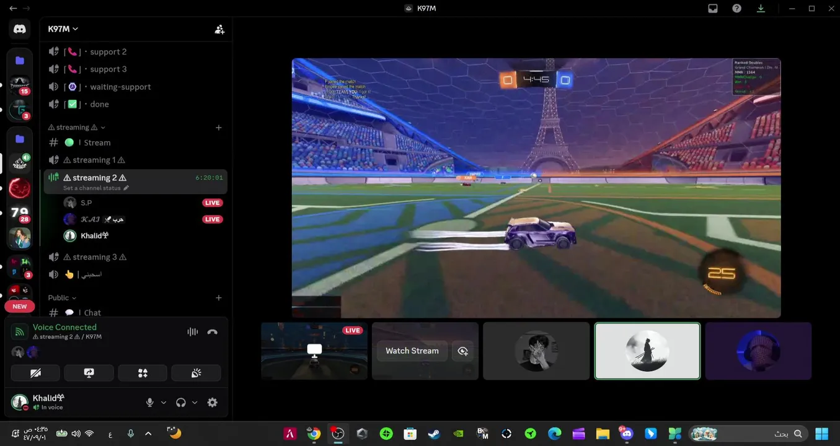Collapse the Public category
The image size is (840, 446).
tap(63, 298)
